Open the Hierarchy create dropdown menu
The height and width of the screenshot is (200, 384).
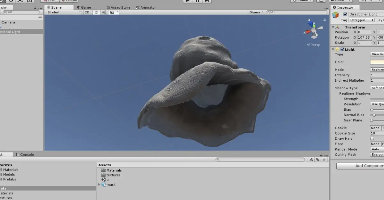tap(40, 17)
